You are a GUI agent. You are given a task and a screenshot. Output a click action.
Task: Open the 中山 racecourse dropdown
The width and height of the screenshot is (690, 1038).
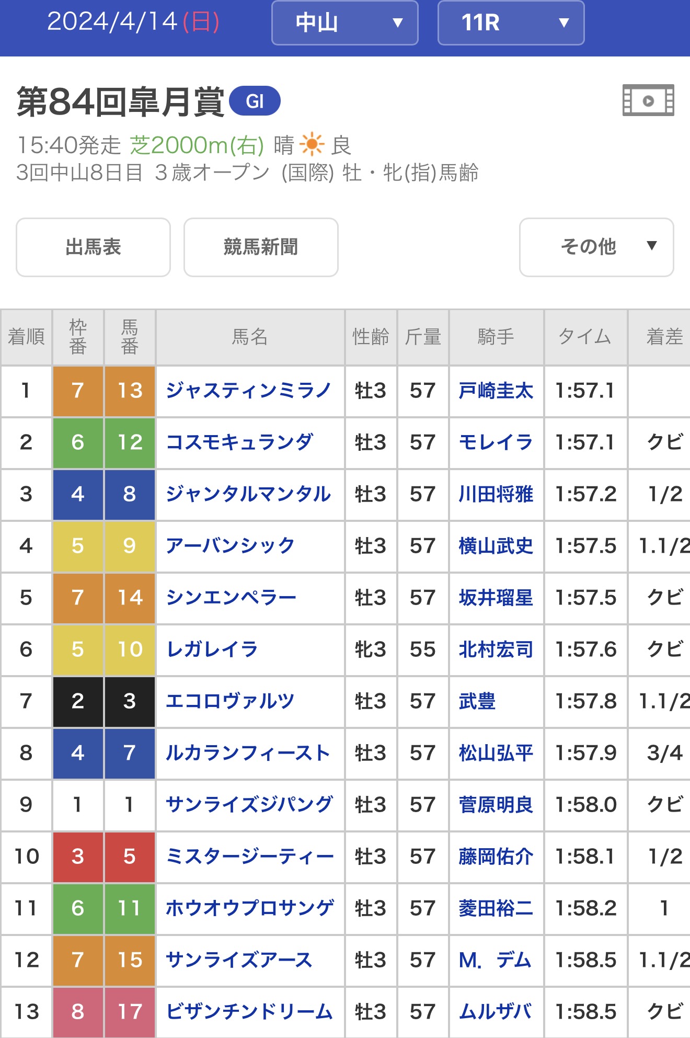344,23
